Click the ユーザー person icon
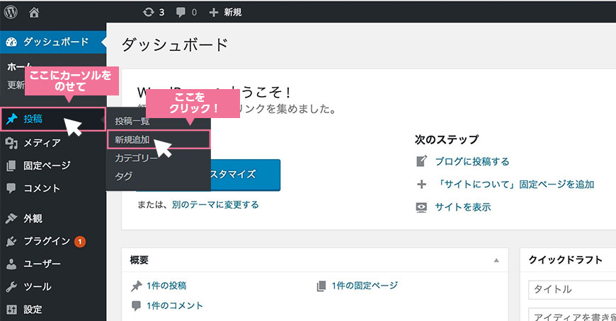Viewport: 616px width, 321px height. point(11,264)
